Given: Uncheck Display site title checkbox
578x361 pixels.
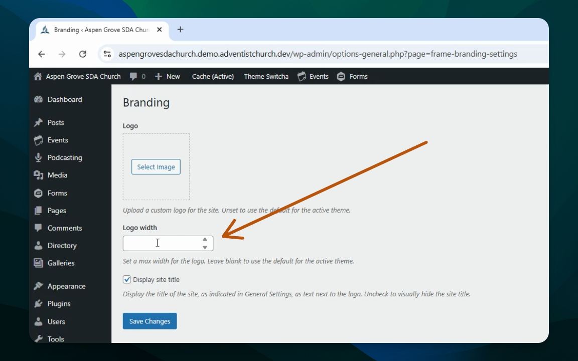Looking at the screenshot, I should click(127, 279).
